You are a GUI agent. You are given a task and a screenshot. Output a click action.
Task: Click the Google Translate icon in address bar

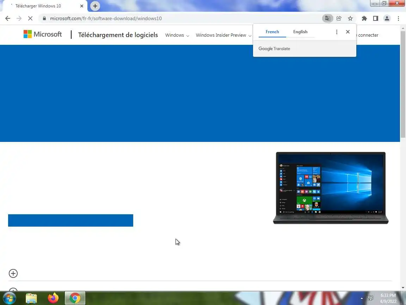click(x=327, y=18)
